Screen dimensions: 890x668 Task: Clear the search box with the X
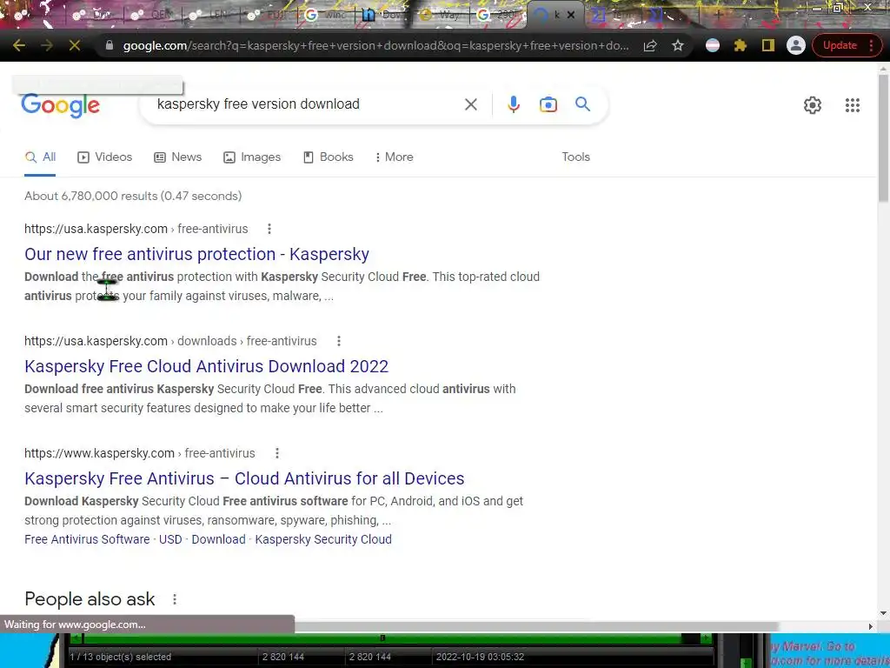470,104
